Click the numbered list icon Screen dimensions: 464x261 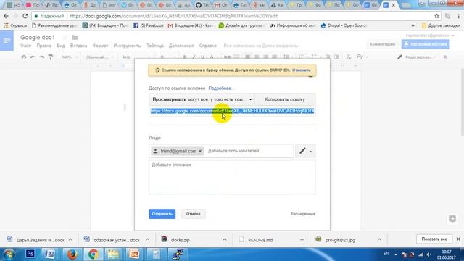coord(302,57)
